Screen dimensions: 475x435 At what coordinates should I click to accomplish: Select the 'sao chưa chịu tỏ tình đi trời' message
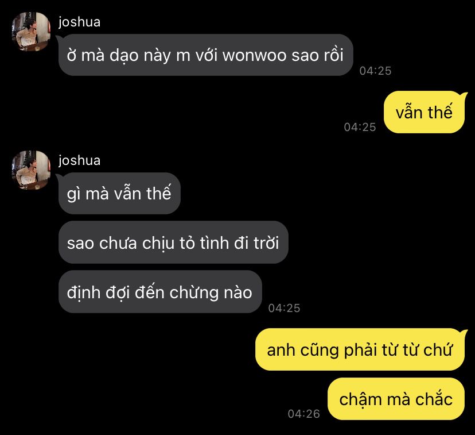(173, 242)
